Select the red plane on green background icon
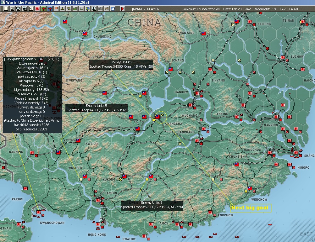 [44, 8]
